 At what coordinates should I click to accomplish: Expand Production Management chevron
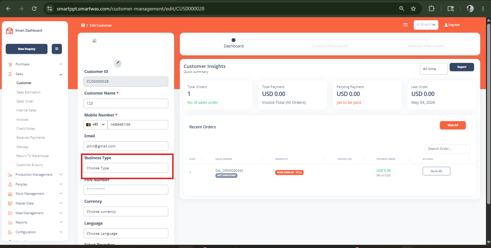[61, 175]
